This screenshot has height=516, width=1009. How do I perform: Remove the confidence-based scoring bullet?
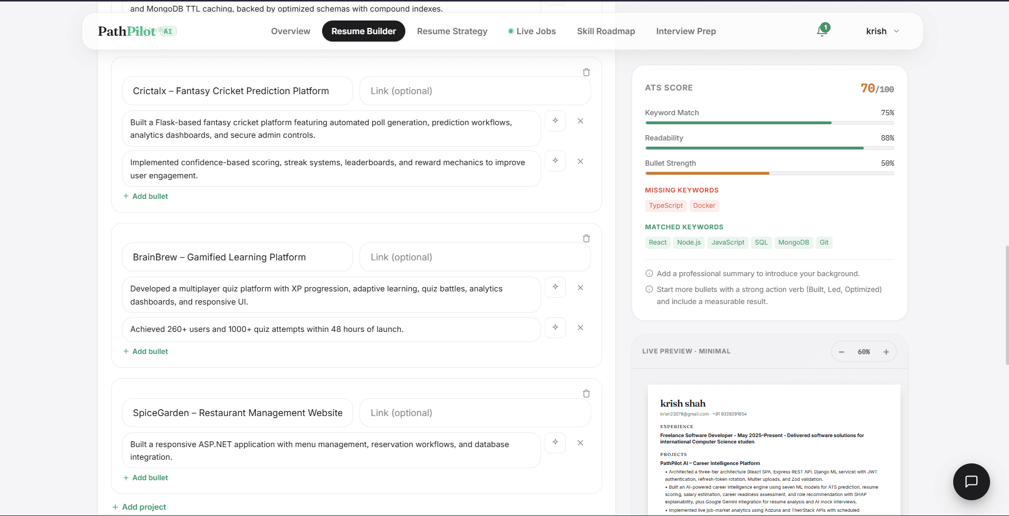coord(580,161)
